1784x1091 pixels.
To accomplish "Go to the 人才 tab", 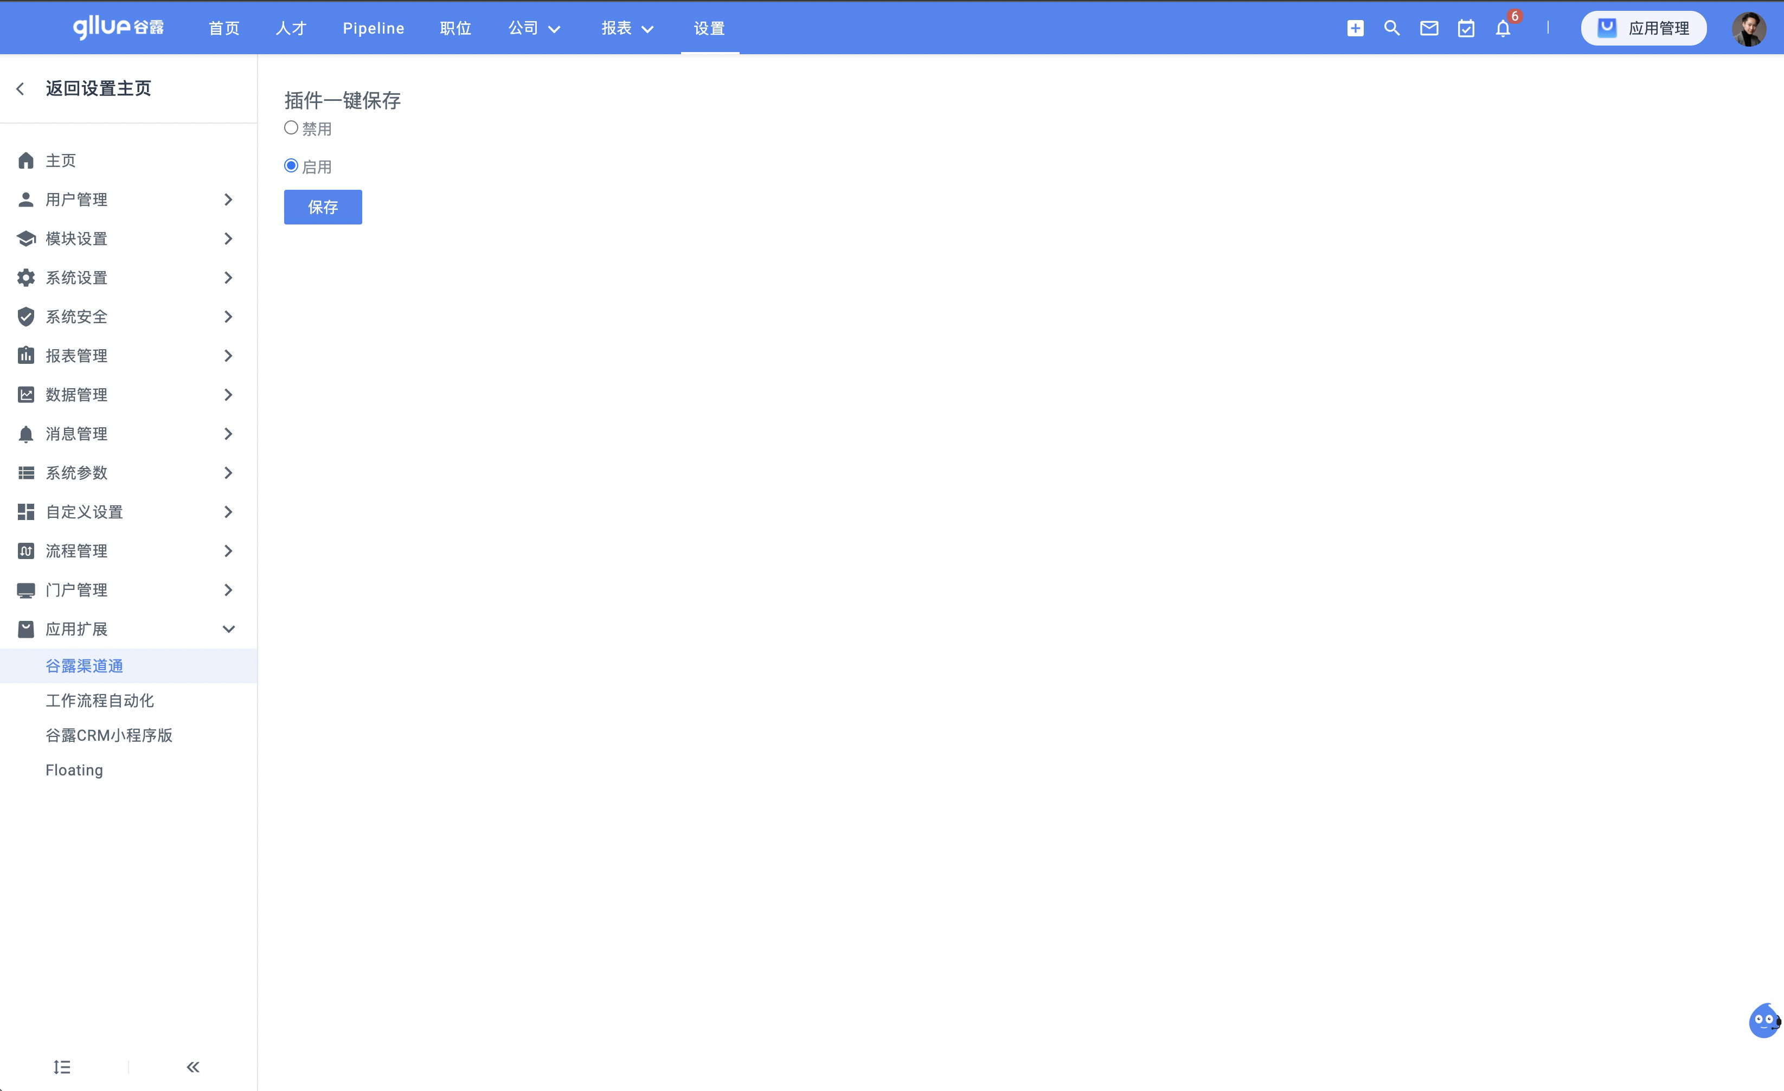I will pos(291,28).
